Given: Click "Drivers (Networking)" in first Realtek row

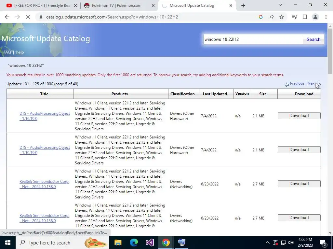Looking at the screenshot, I should 181,184.
